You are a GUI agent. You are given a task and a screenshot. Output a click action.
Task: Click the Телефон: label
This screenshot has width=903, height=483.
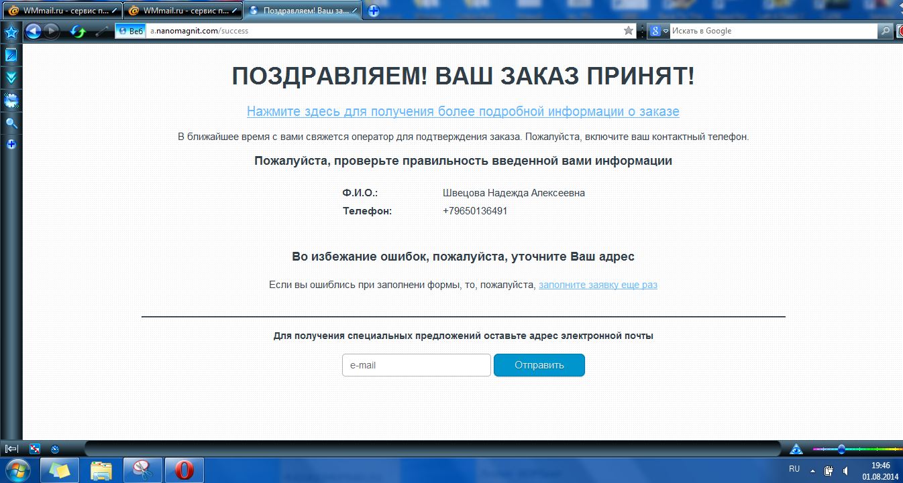367,210
